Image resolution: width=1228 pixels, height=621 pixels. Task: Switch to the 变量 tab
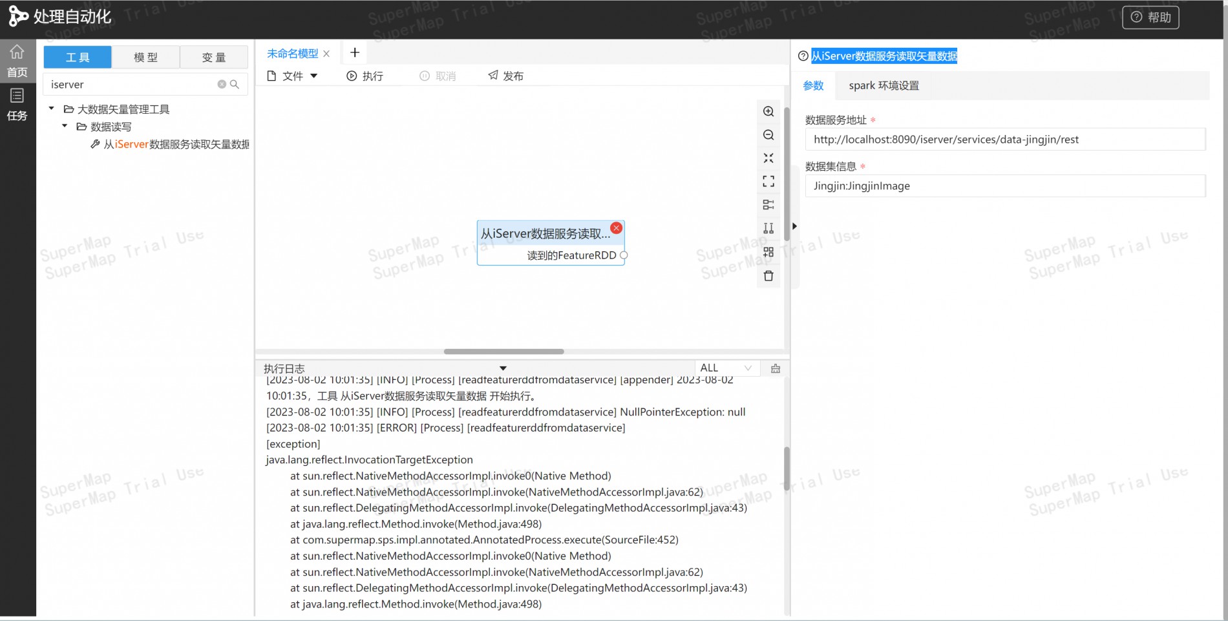click(214, 57)
